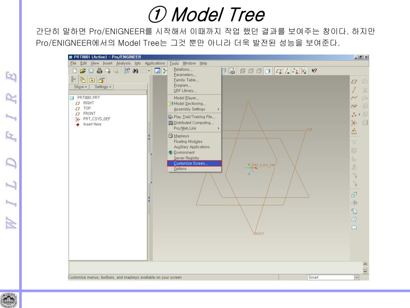Click the Repaint screen icon
Viewport: 410px width, 308px height.
point(157,71)
